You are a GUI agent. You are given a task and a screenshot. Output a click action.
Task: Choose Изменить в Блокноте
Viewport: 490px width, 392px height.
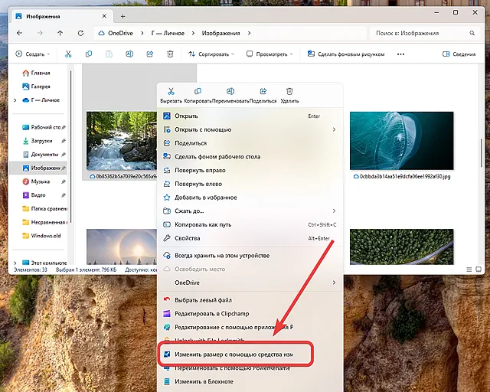[250, 382]
